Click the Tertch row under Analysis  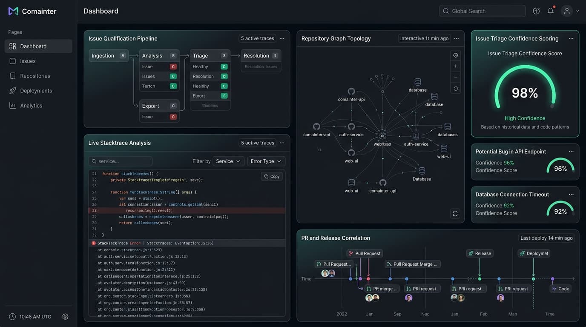[x=159, y=86]
